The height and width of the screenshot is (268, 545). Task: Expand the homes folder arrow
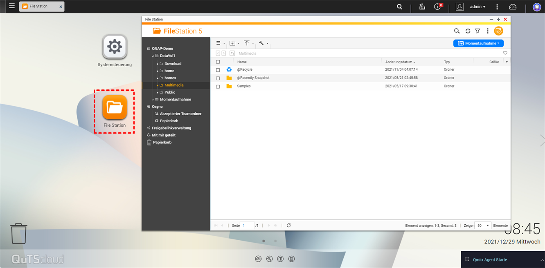(x=158, y=78)
